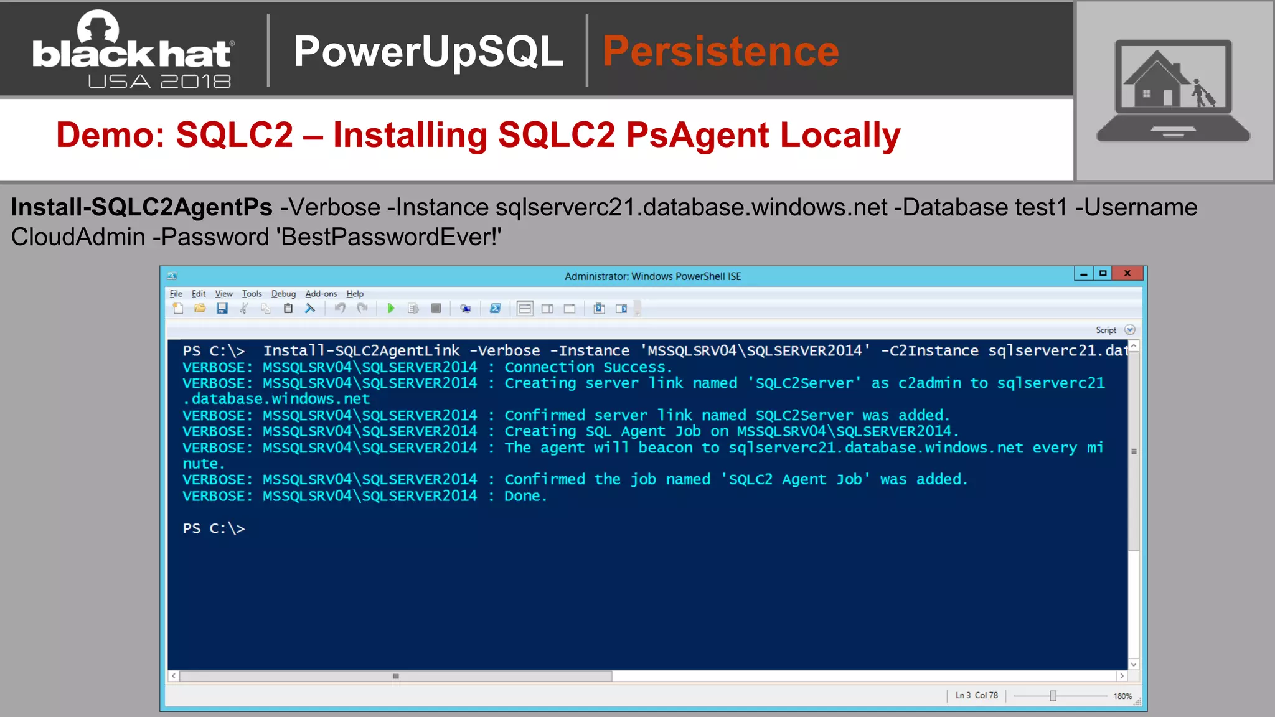
Task: Show script pane on right layout
Action: tap(547, 308)
